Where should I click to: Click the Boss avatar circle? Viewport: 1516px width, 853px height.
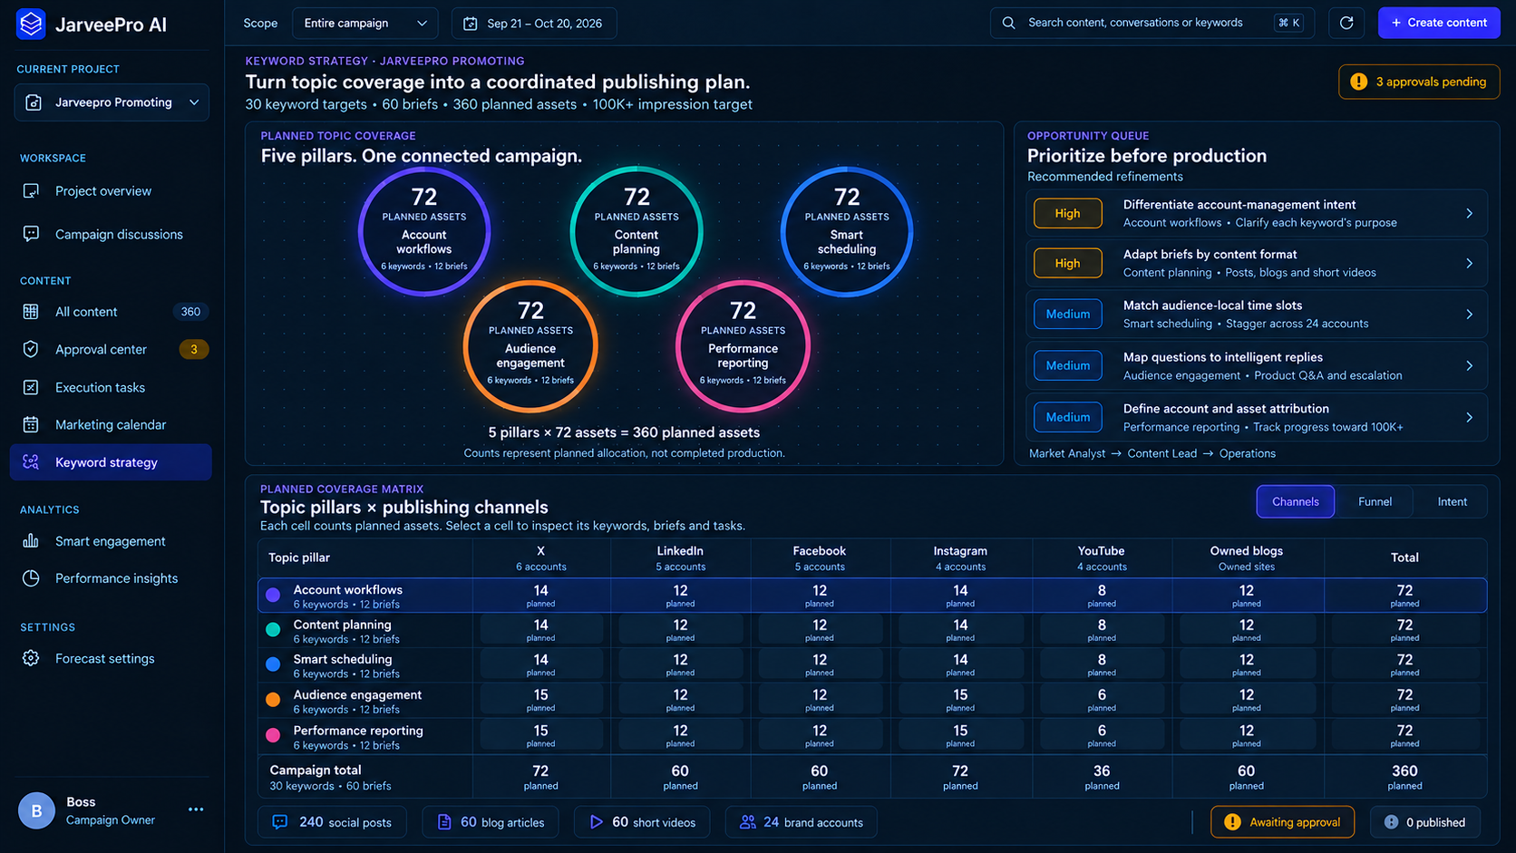36,810
